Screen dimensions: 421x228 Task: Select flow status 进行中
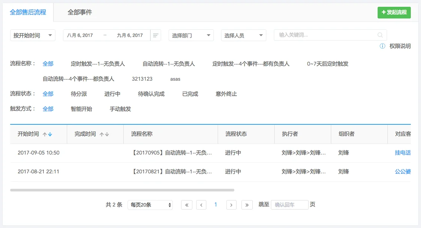(112, 93)
